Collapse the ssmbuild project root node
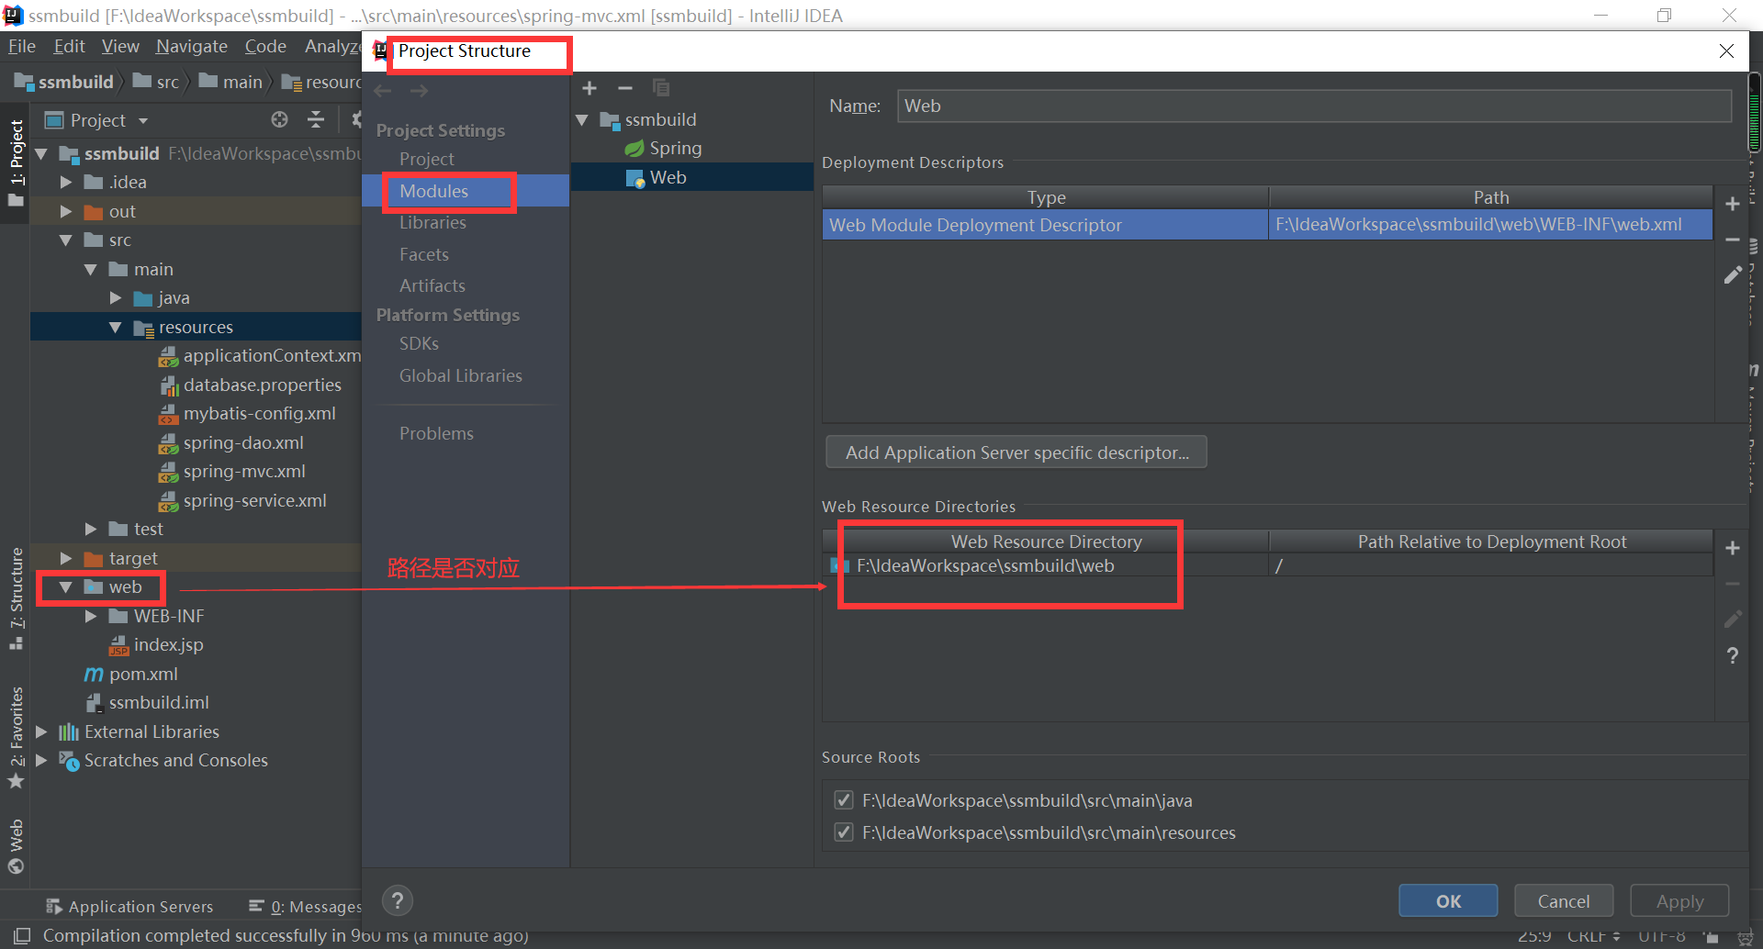Image resolution: width=1763 pixels, height=949 pixels. click(41, 153)
